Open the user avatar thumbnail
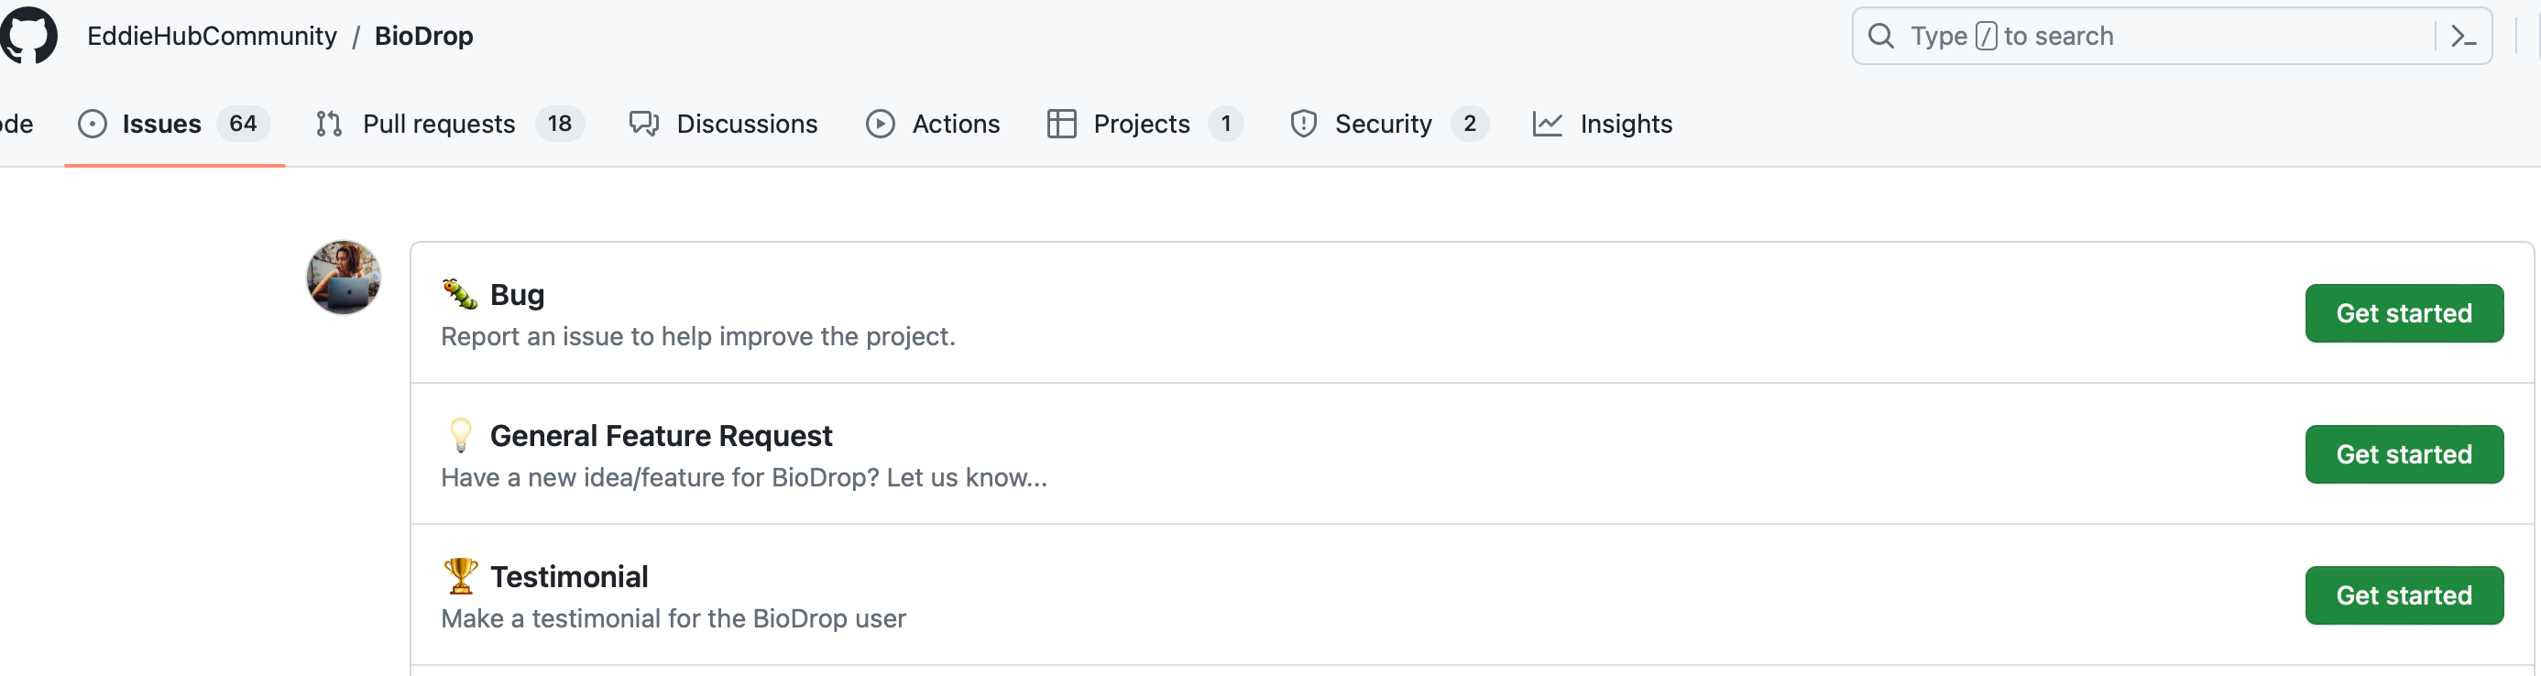Screen dimensions: 2541x676 pos(344,277)
